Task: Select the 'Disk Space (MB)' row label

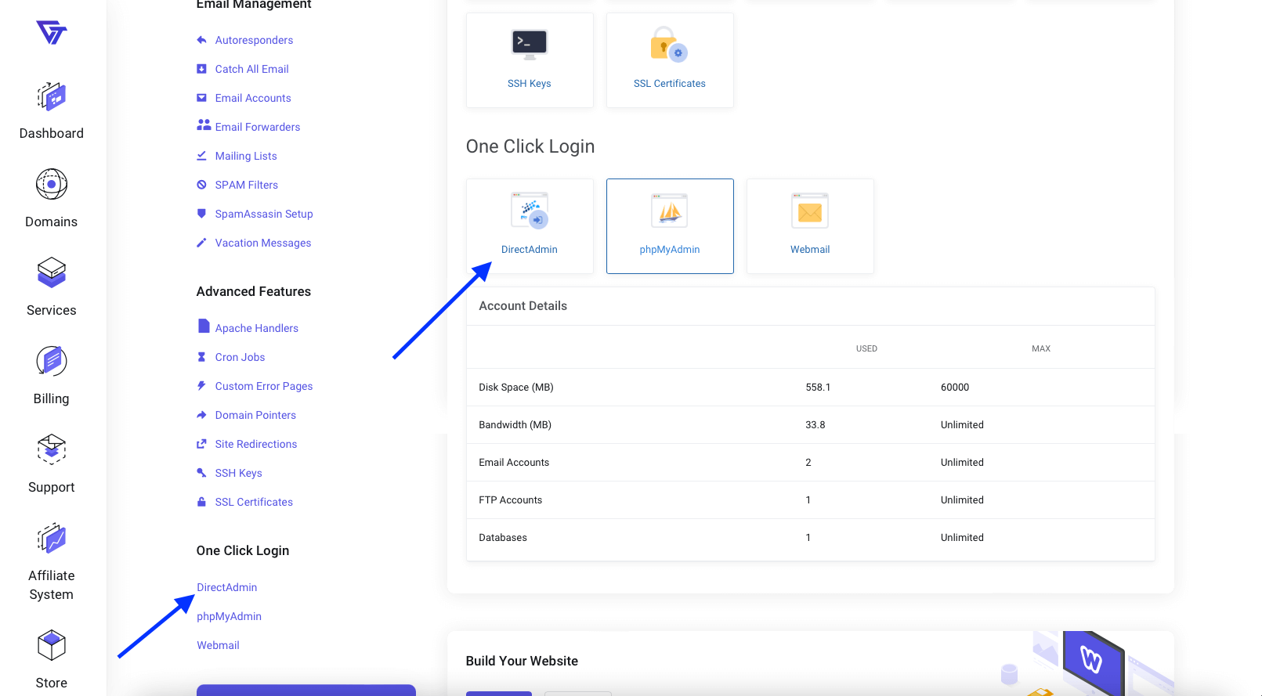Action: click(x=516, y=387)
